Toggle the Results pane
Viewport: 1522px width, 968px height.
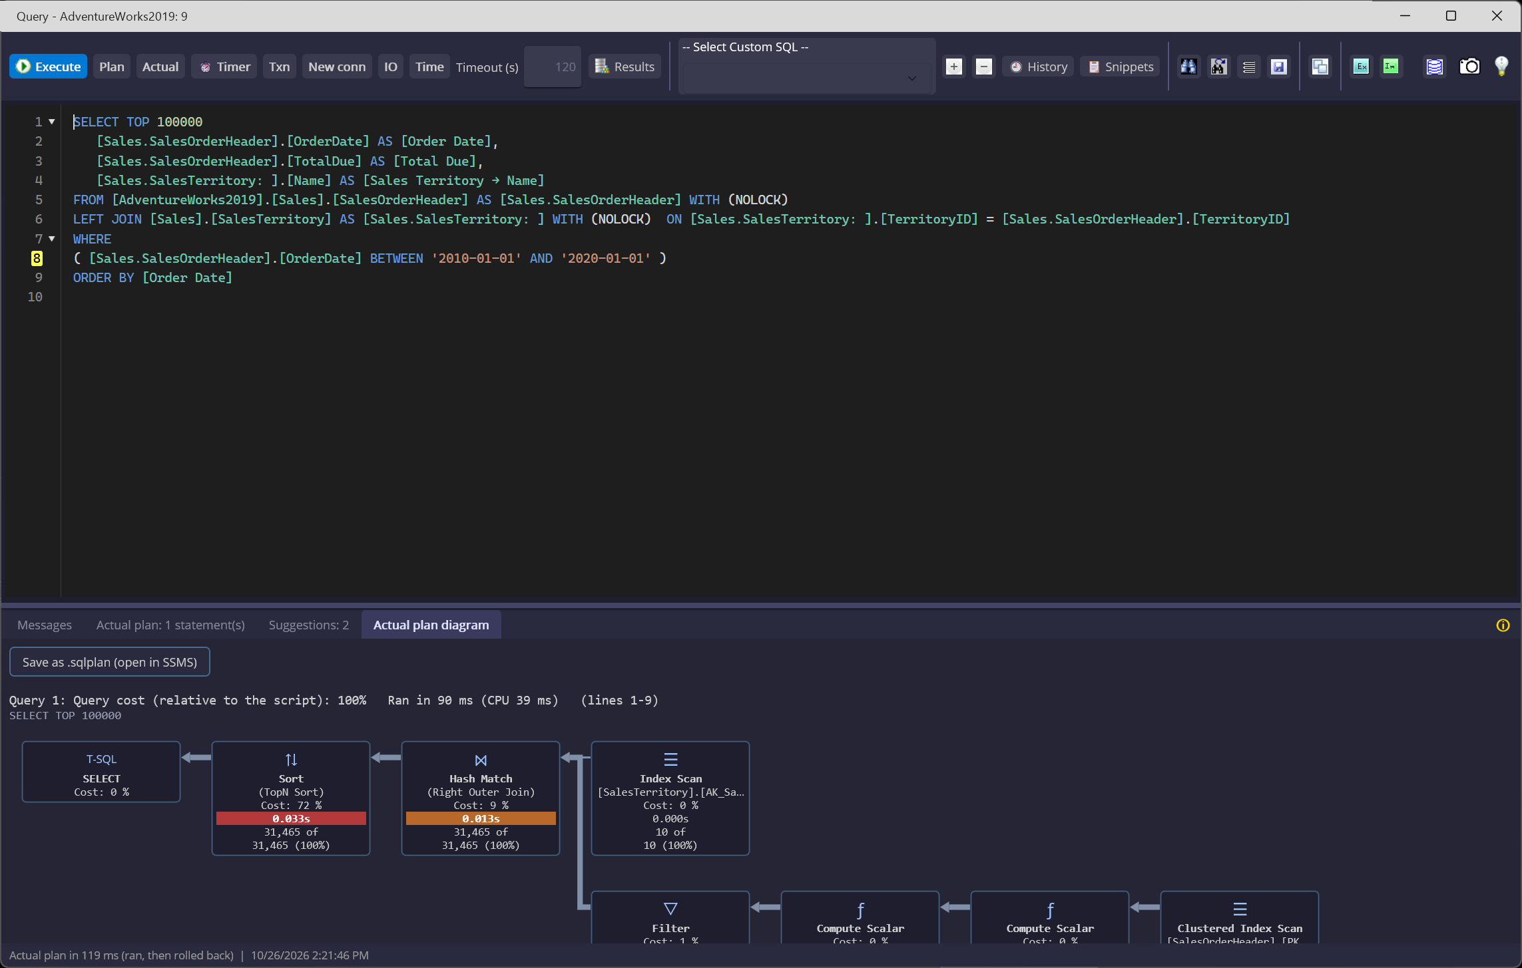point(624,67)
